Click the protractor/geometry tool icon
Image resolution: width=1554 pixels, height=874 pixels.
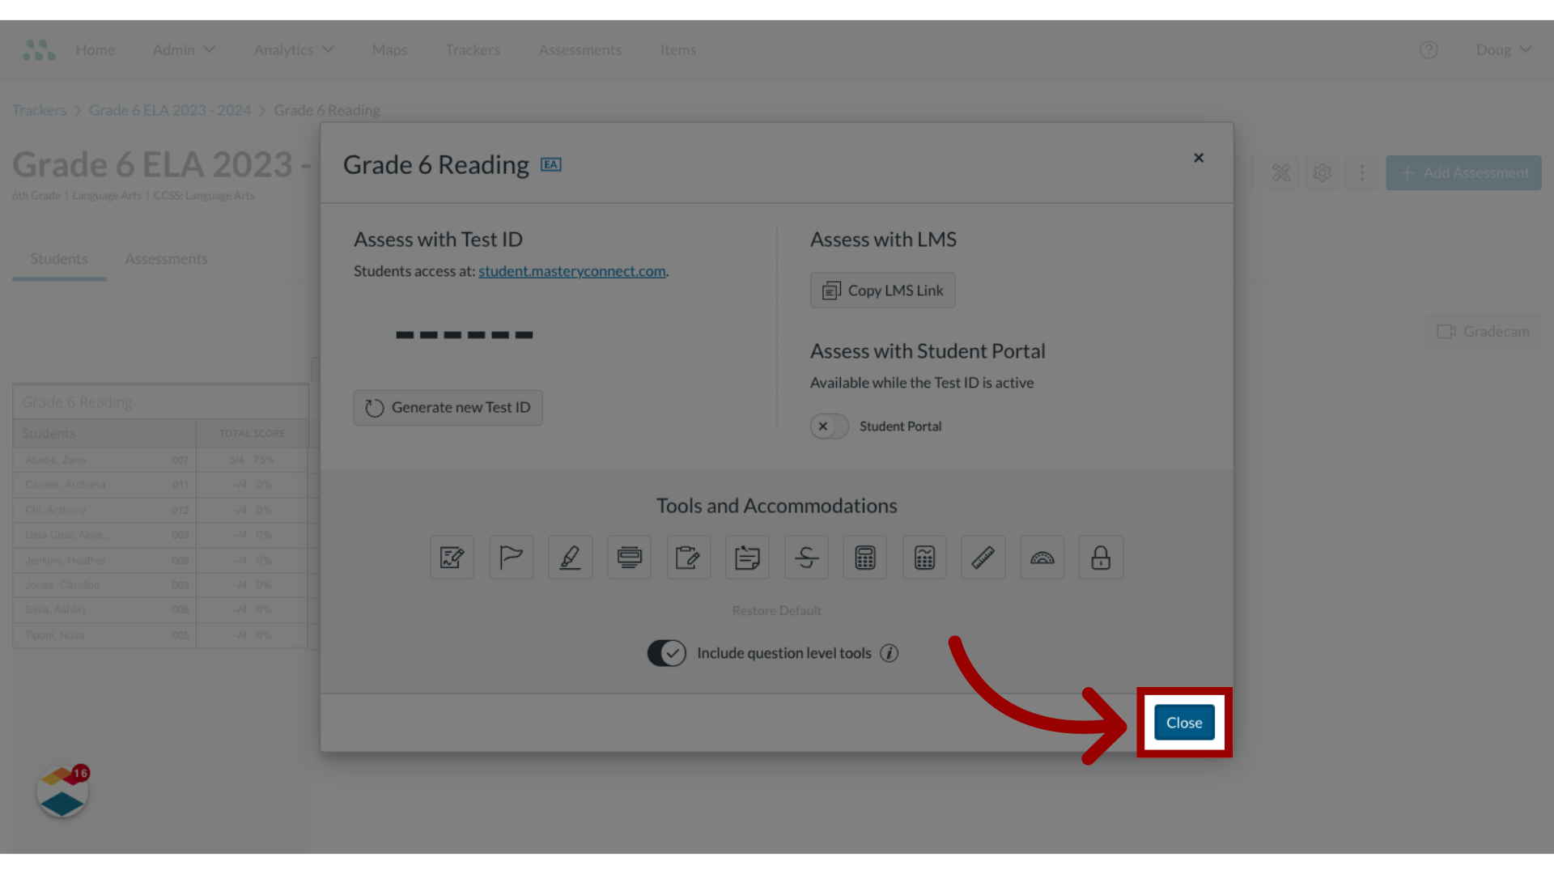pyautogui.click(x=1042, y=557)
